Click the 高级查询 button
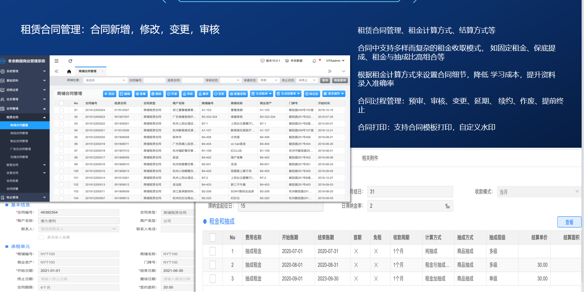The width and height of the screenshot is (584, 292). pyautogui.click(x=340, y=80)
